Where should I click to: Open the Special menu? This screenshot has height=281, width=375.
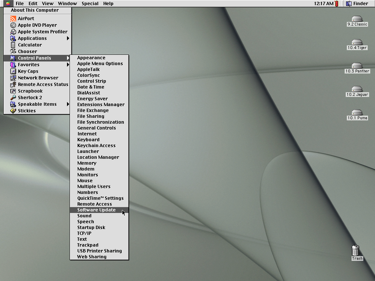[90, 4]
